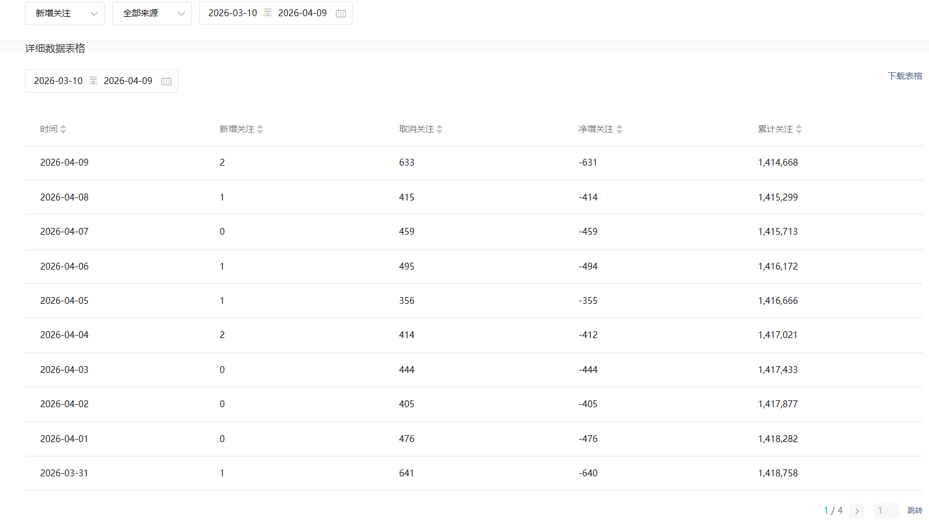Click the calendar icon in top date range
This screenshot has height=528, width=929.
click(341, 13)
